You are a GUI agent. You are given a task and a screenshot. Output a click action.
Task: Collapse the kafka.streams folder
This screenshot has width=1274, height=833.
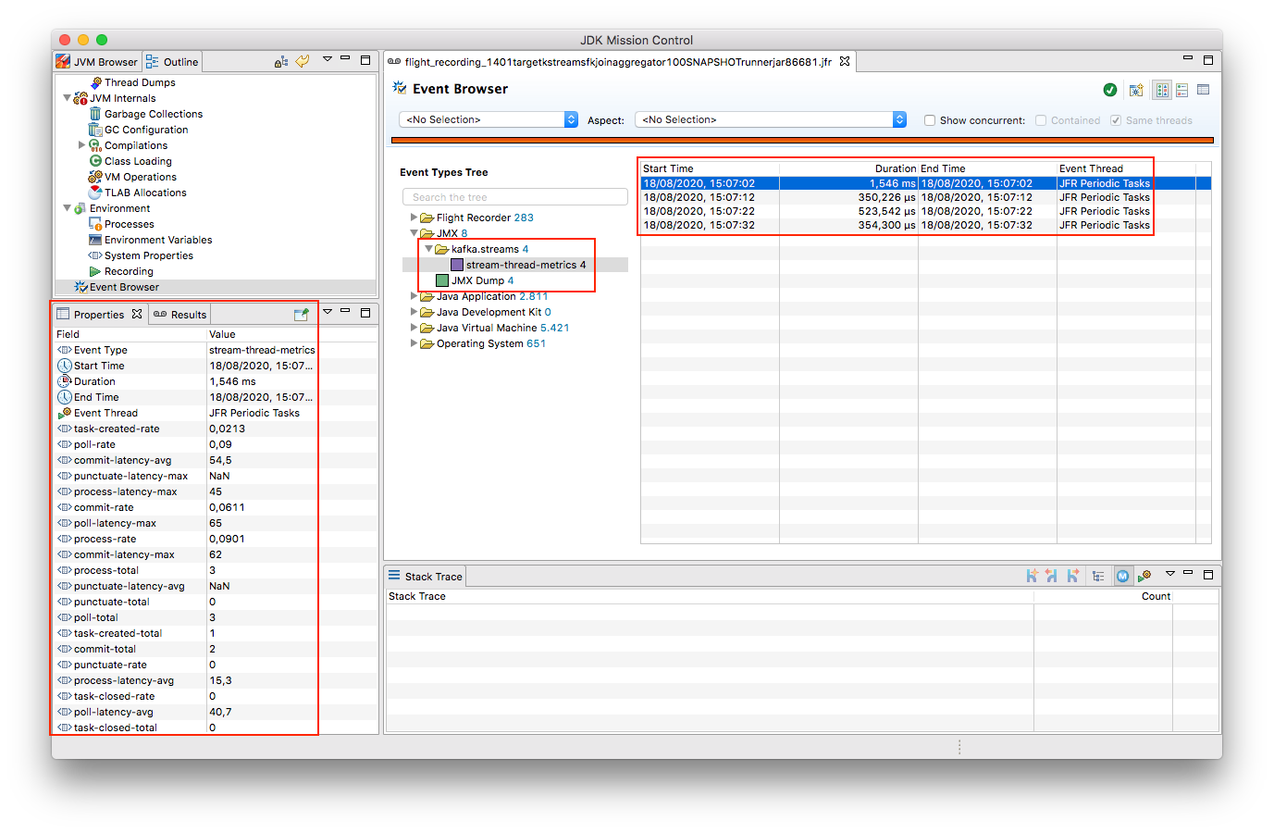(x=428, y=249)
